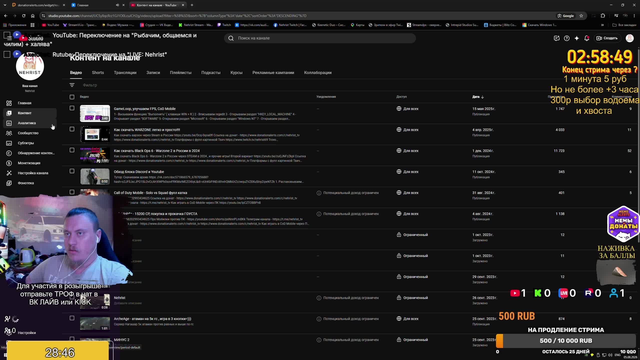Open the Сообщество sidebar item
640x360 pixels.
pyautogui.click(x=30, y=133)
